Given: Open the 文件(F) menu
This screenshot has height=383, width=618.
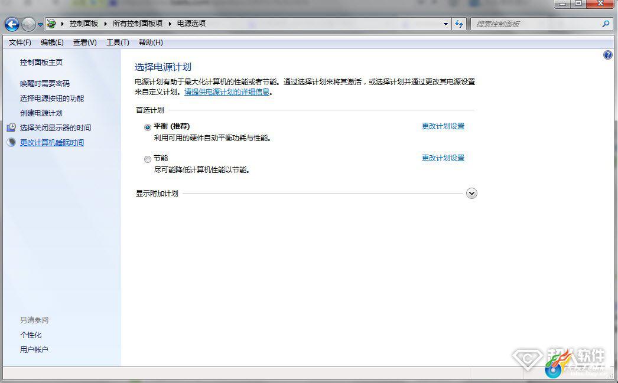Looking at the screenshot, I should click(x=19, y=42).
